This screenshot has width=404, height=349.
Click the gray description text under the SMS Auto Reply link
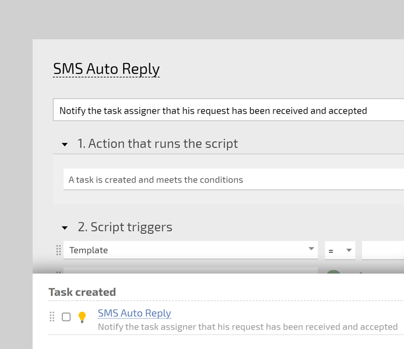click(x=248, y=327)
